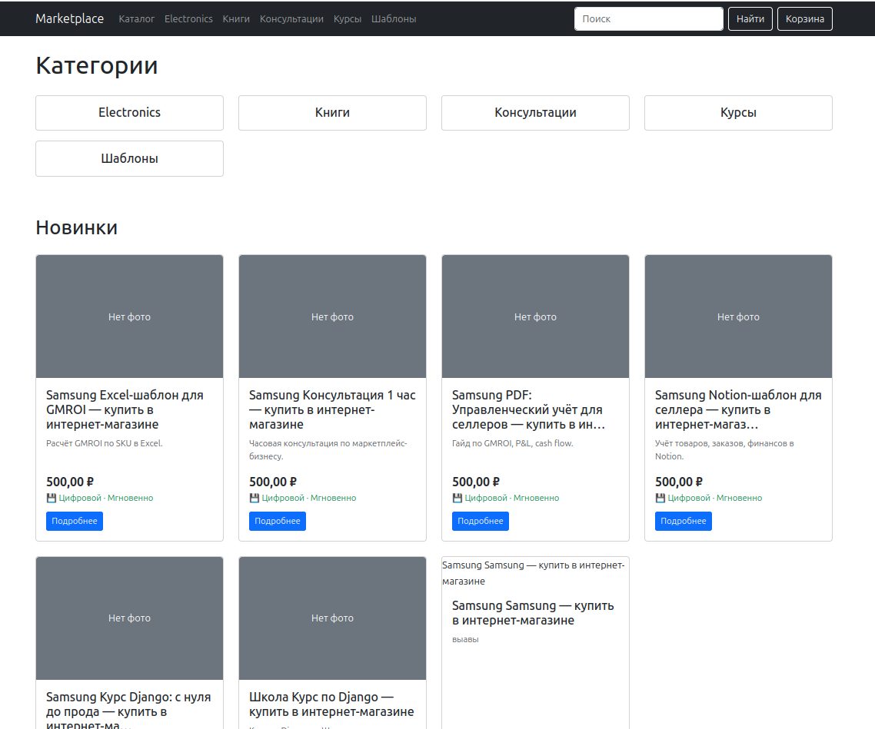Open the Корзина cart button
This screenshot has height=729, width=875.
click(x=805, y=19)
